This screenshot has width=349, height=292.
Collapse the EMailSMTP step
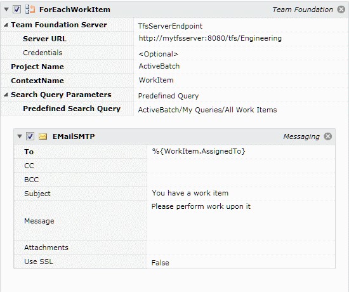point(20,136)
